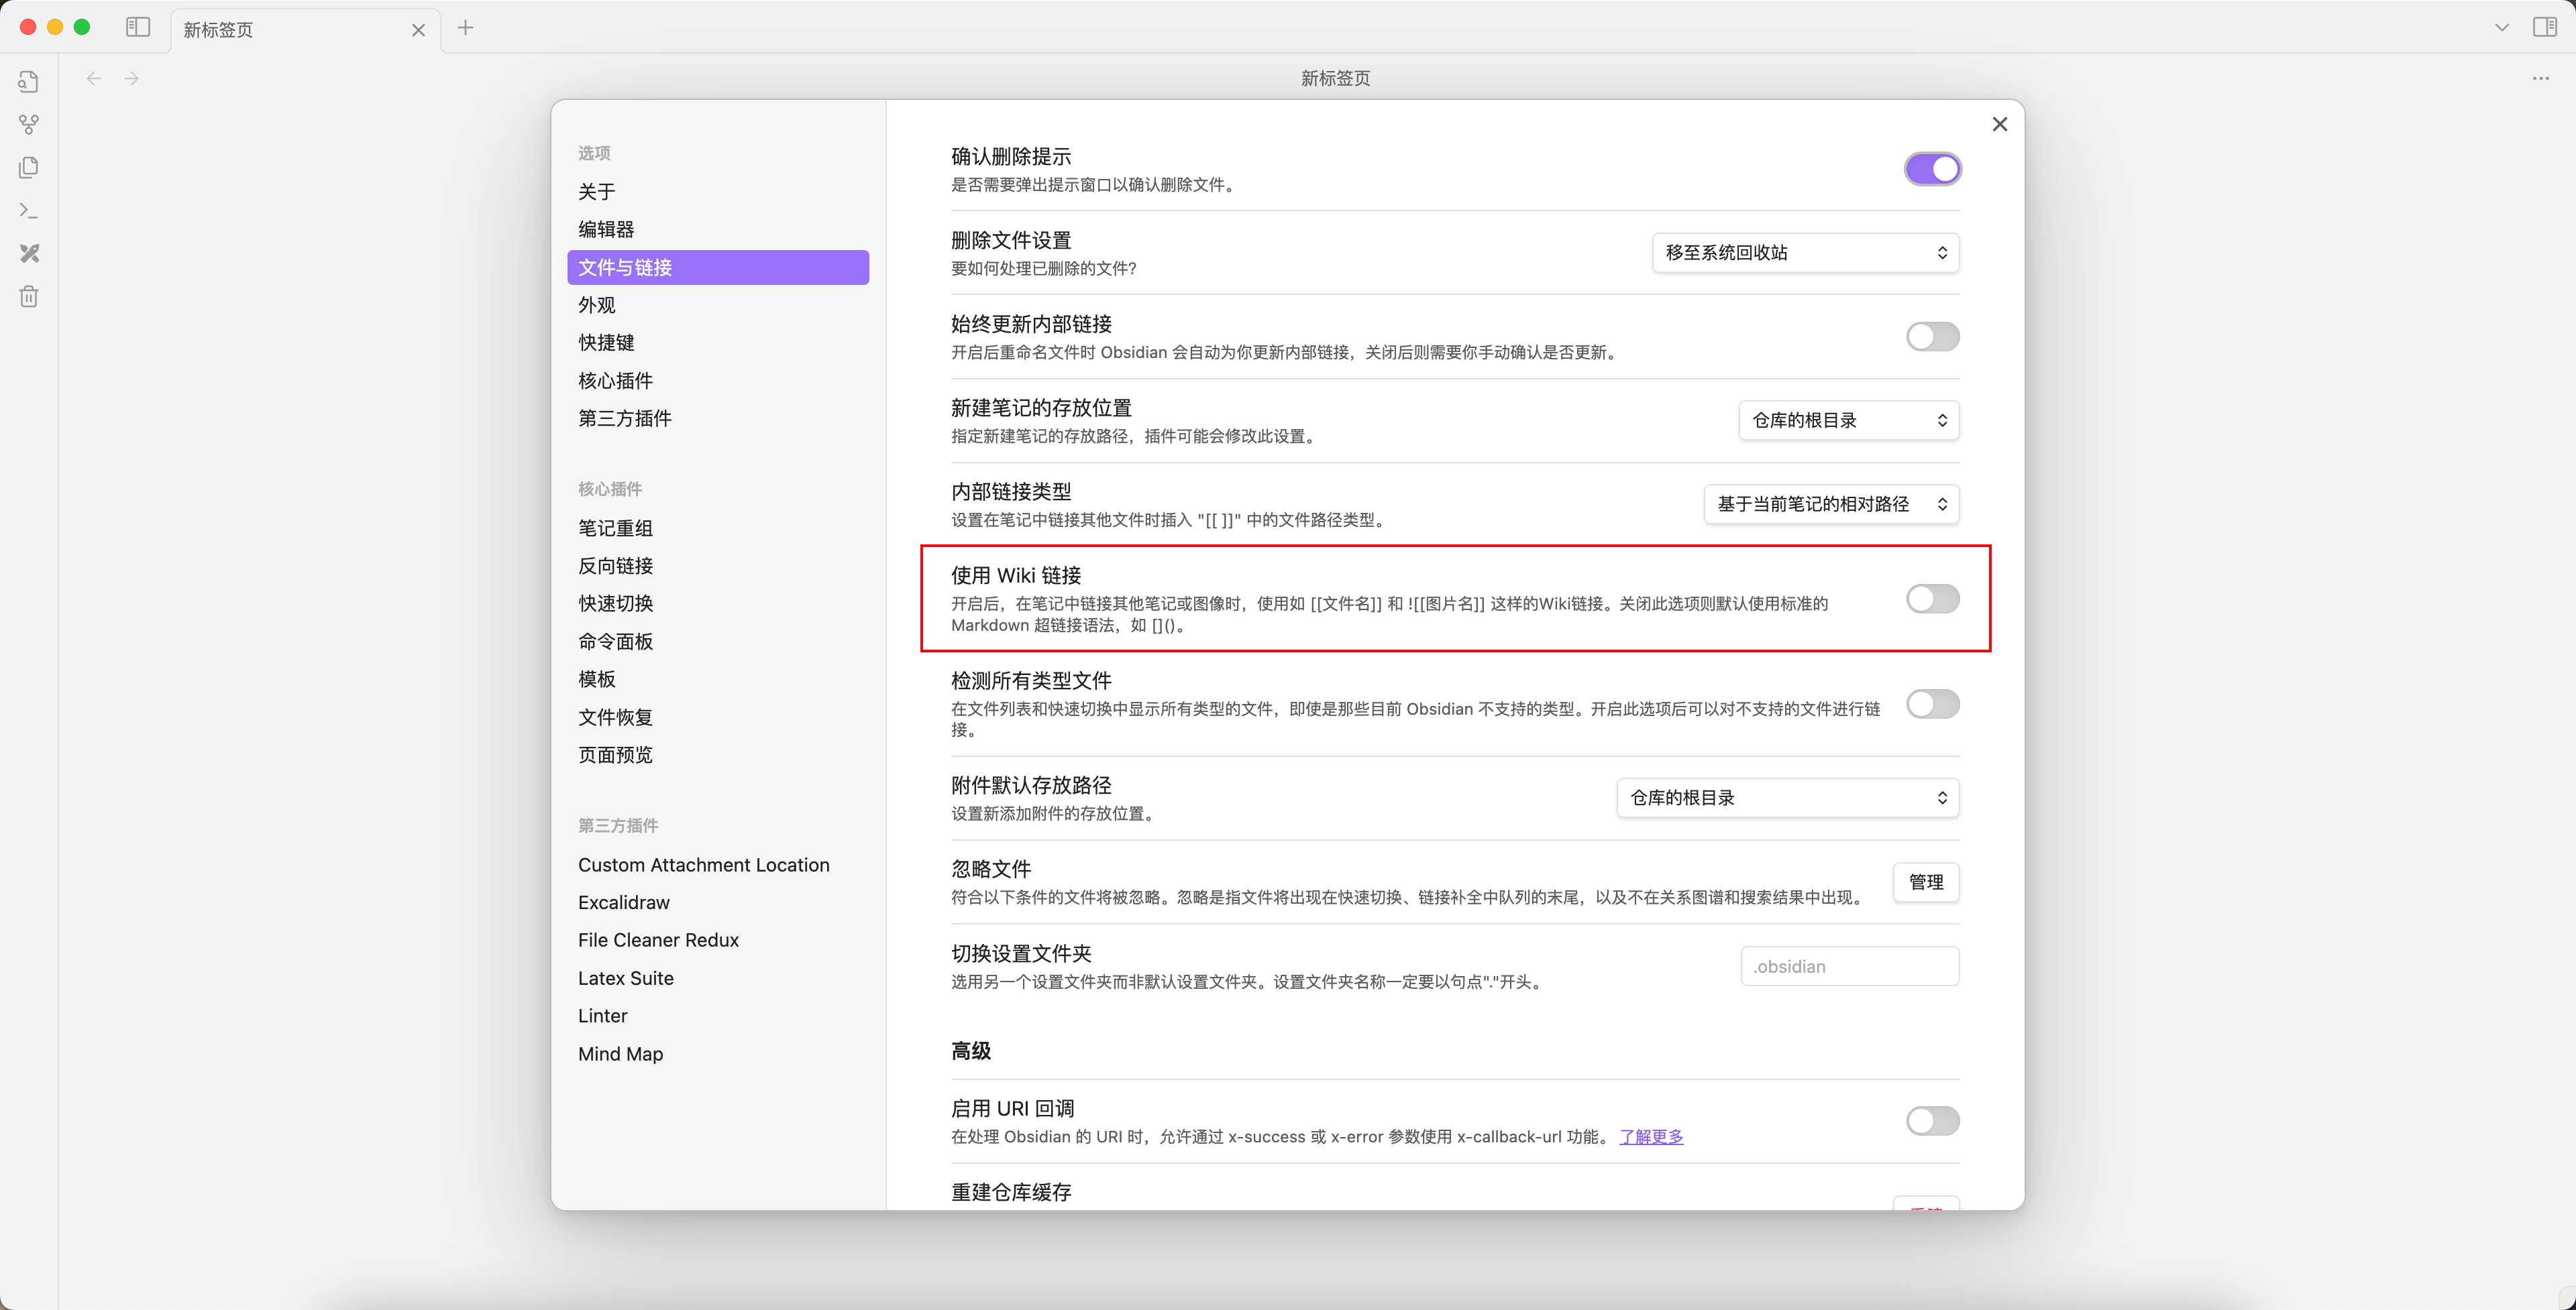Open the three-dots more options menu

coord(2540,78)
